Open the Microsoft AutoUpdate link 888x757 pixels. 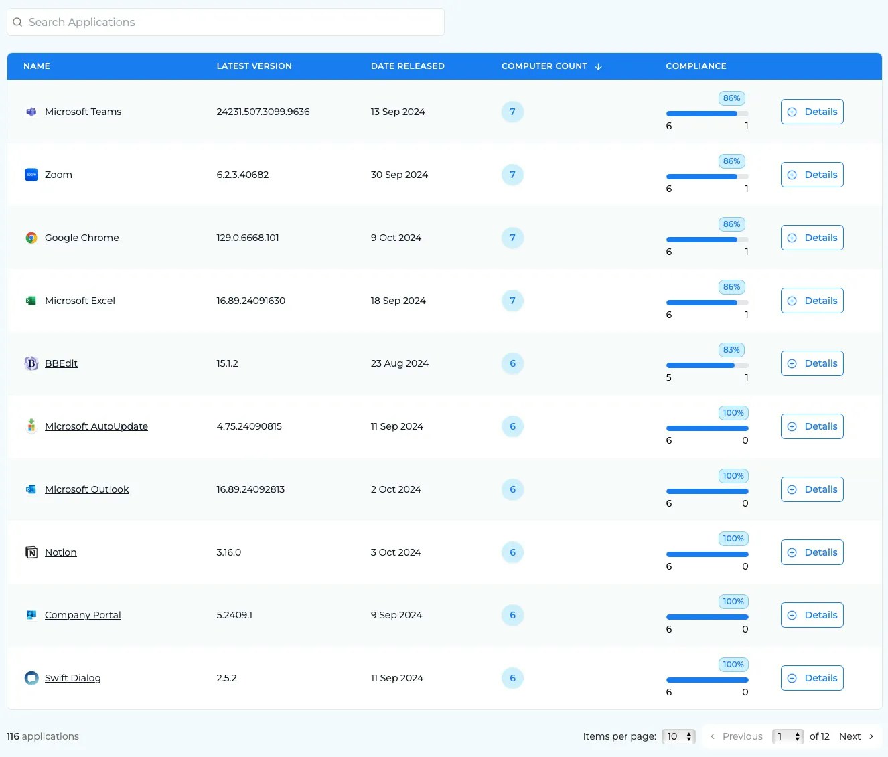tap(96, 426)
